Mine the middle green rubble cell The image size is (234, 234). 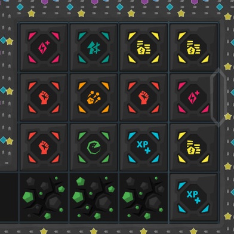click(x=94, y=197)
